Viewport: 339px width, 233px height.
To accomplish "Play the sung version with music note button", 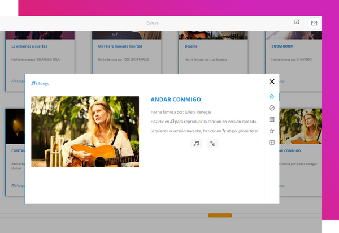I will click(196, 144).
